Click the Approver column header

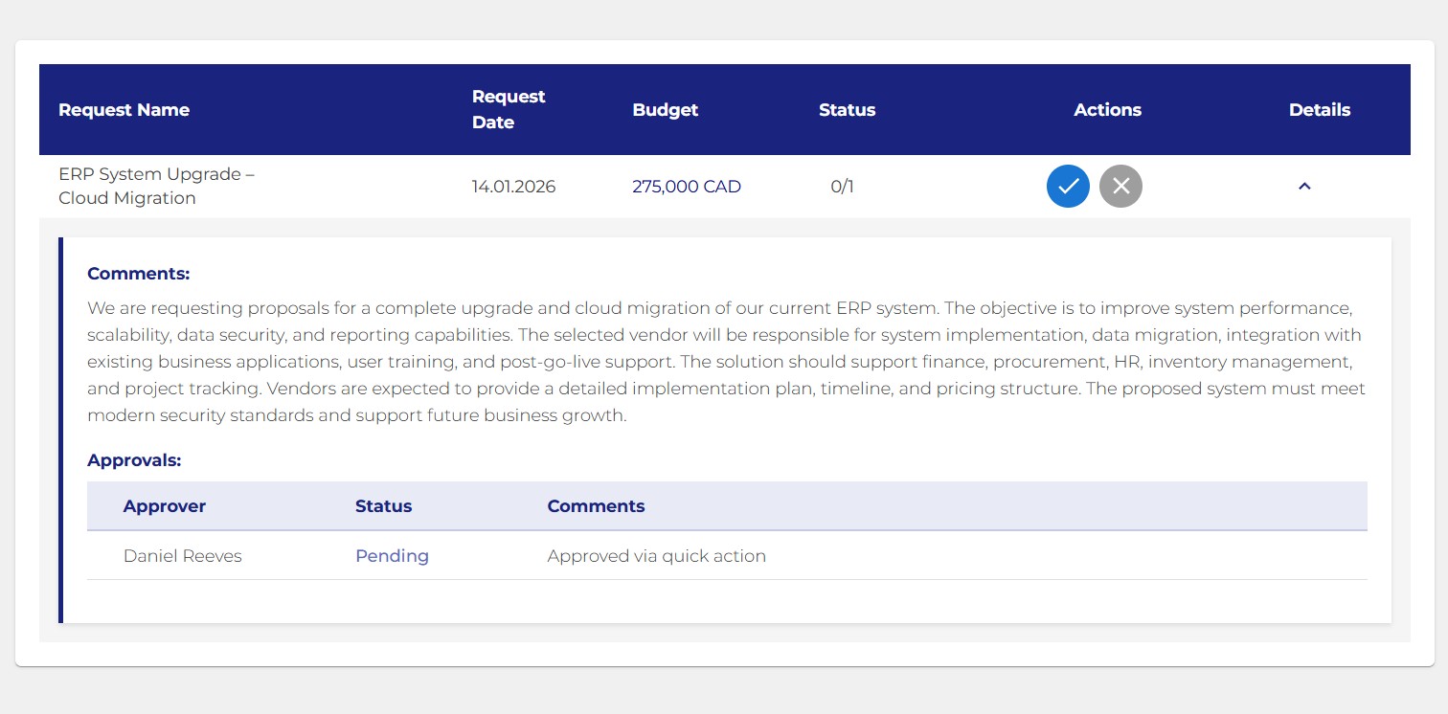(x=164, y=506)
